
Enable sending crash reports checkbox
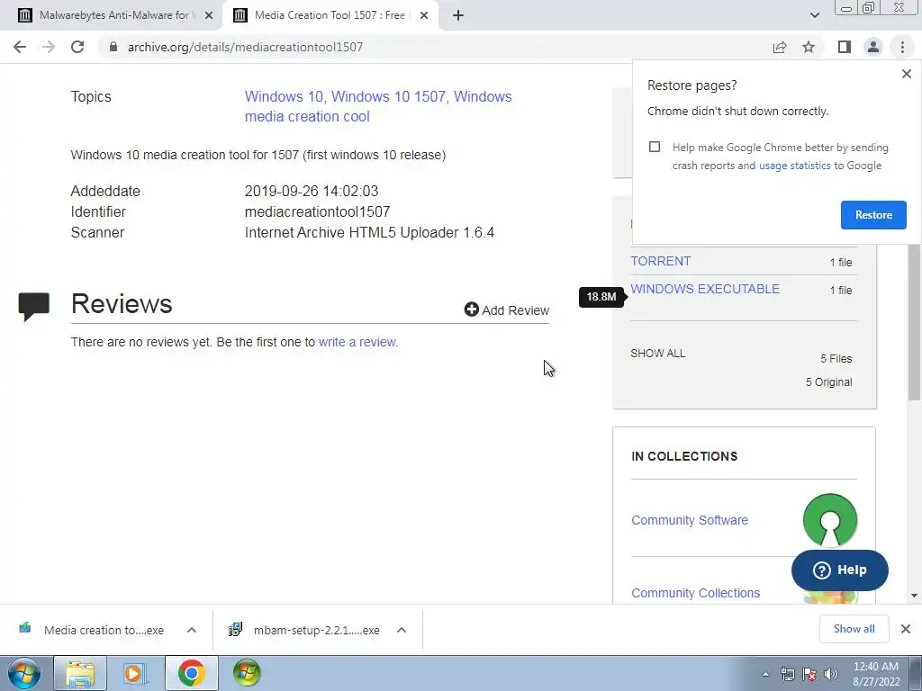click(x=655, y=147)
